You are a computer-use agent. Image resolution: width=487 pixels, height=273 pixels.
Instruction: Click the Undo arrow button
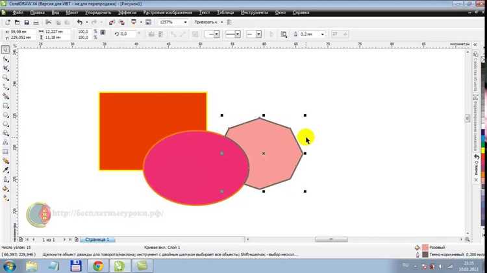tap(80, 22)
